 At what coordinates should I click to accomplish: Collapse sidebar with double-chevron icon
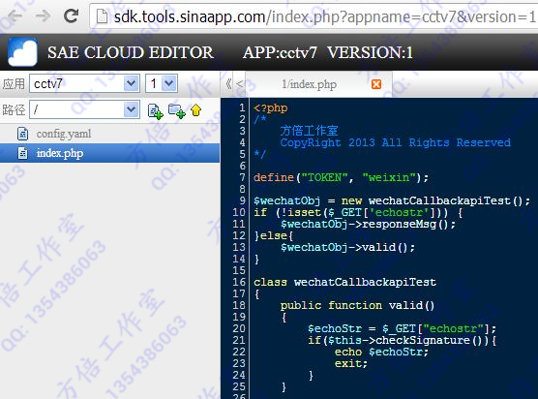(228, 84)
